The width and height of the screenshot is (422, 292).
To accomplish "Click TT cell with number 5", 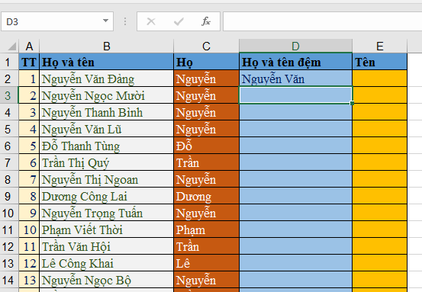I will [29, 146].
